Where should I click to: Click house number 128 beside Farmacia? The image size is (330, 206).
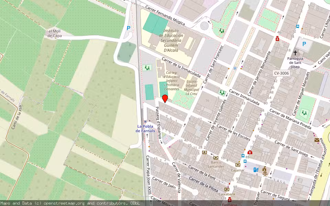pyautogui.click(x=223, y=199)
